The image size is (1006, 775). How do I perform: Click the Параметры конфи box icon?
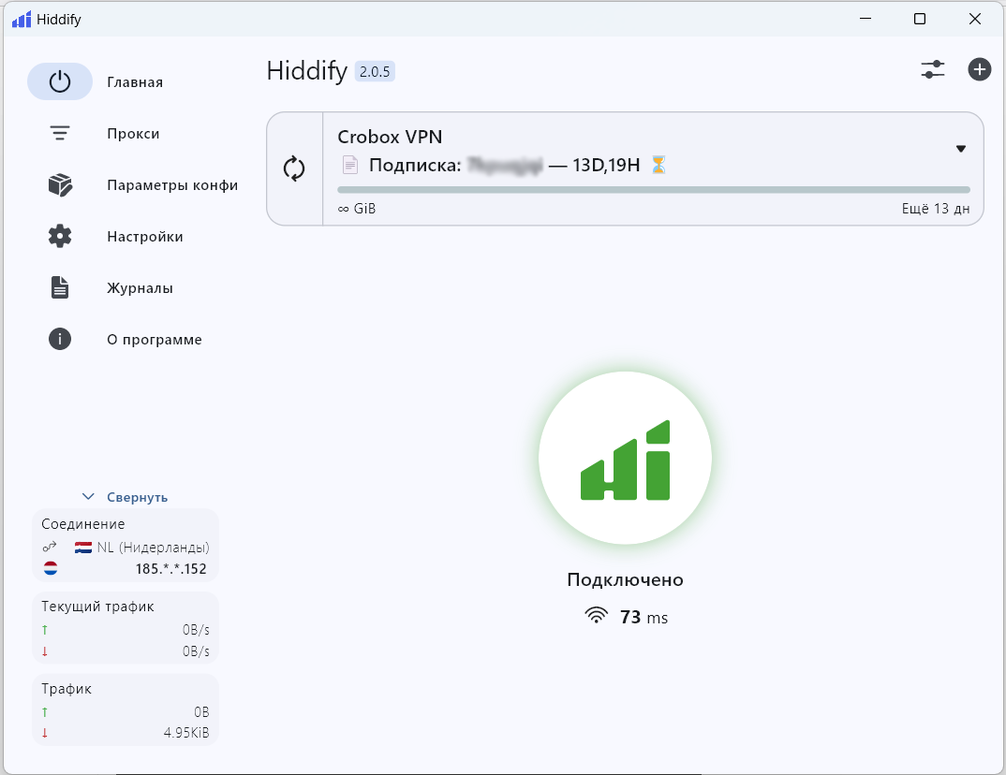pyautogui.click(x=60, y=185)
